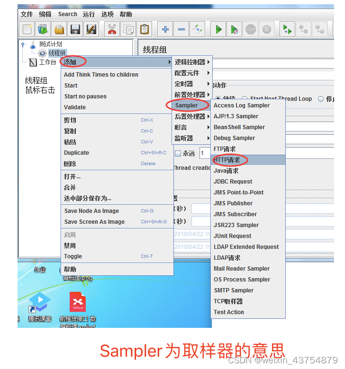
Task: Expand the 前置处理器 submenu
Action: 192,95
